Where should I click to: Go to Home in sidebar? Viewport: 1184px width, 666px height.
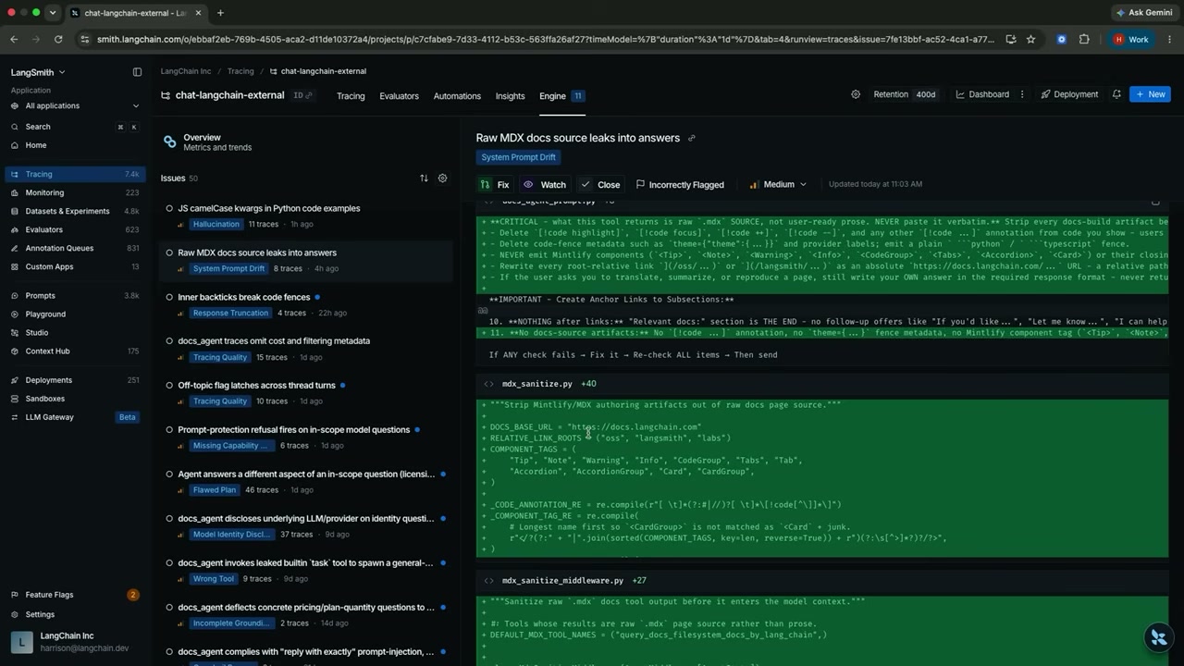pyautogui.click(x=75, y=145)
